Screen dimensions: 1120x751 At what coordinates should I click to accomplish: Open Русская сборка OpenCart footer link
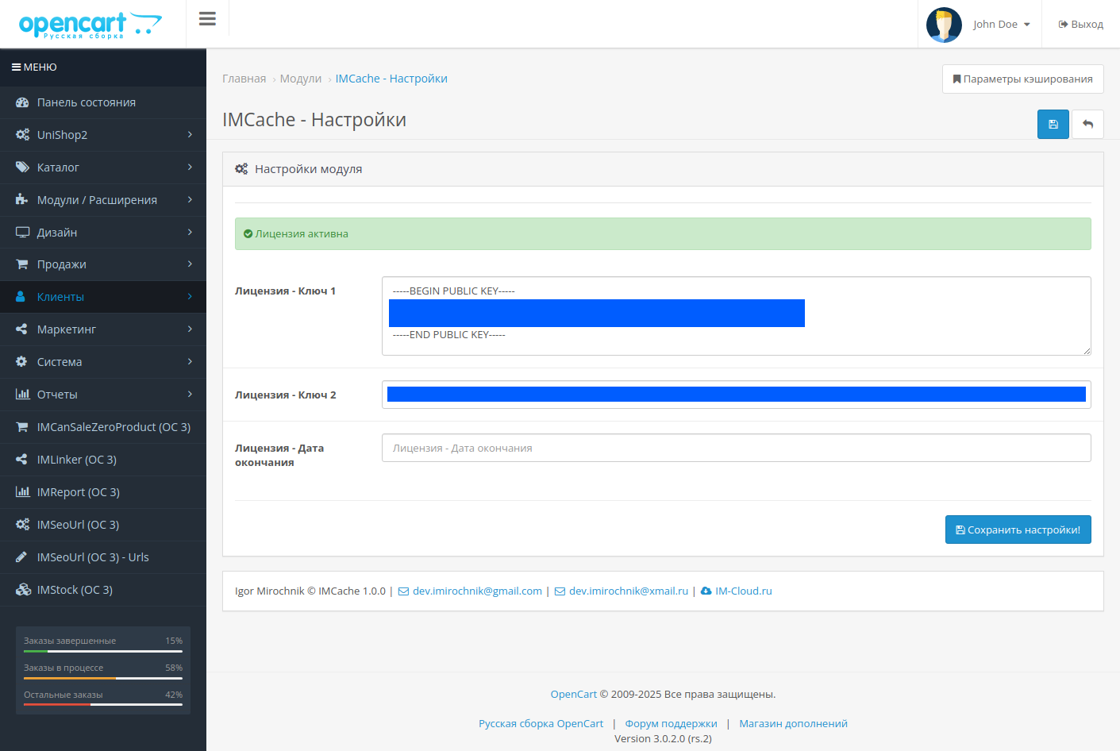coord(541,724)
